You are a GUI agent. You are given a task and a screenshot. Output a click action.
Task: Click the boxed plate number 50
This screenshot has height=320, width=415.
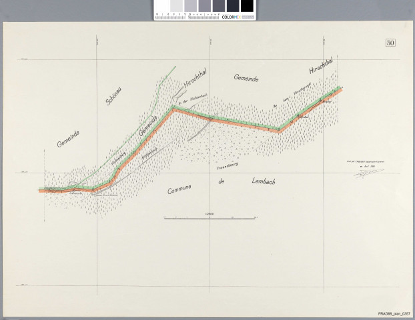(x=390, y=43)
